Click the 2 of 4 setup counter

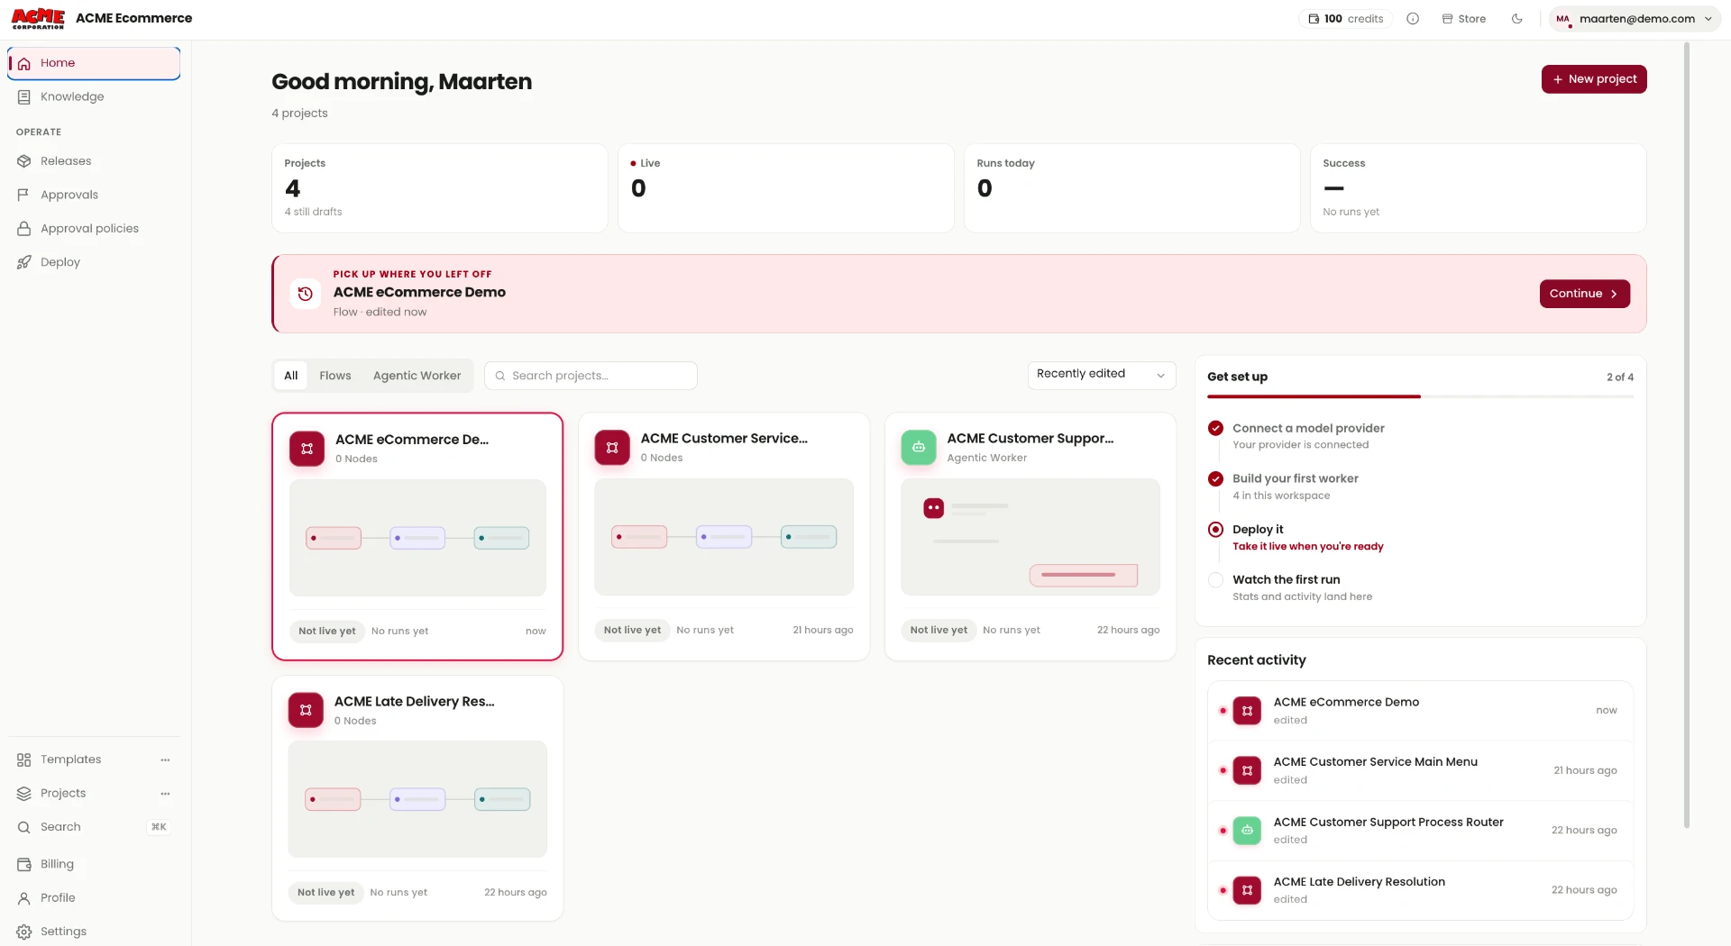point(1619,377)
